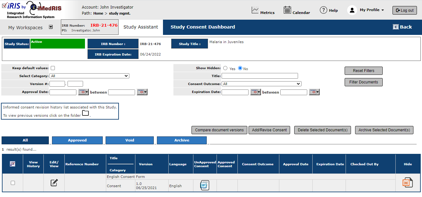This screenshot has width=422, height=197.
Task: Click the Back arrow icon
Action: point(396,27)
